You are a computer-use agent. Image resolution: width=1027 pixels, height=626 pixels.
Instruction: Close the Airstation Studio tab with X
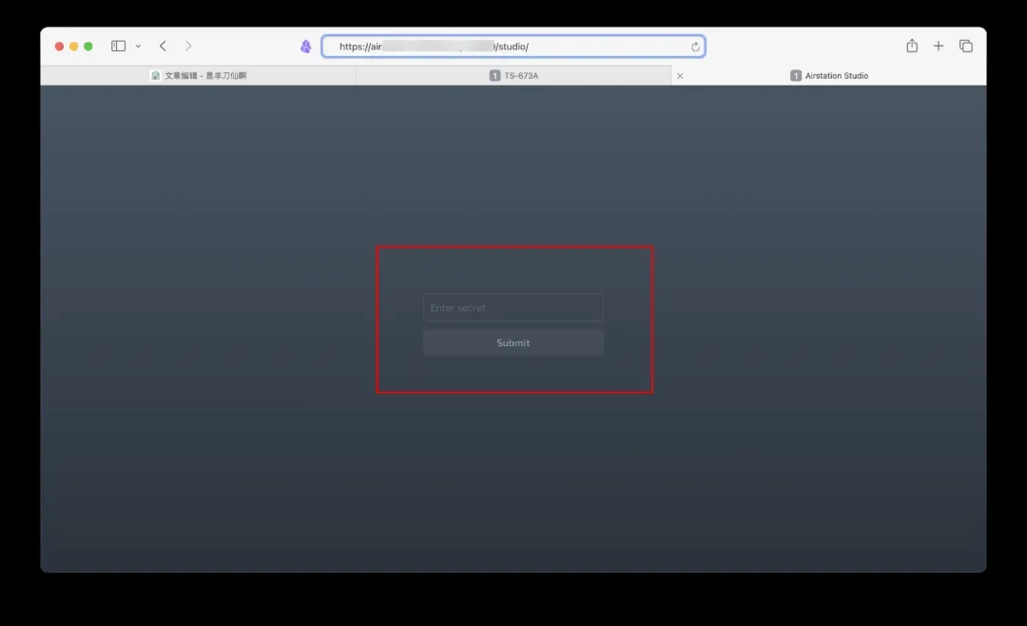(680, 75)
